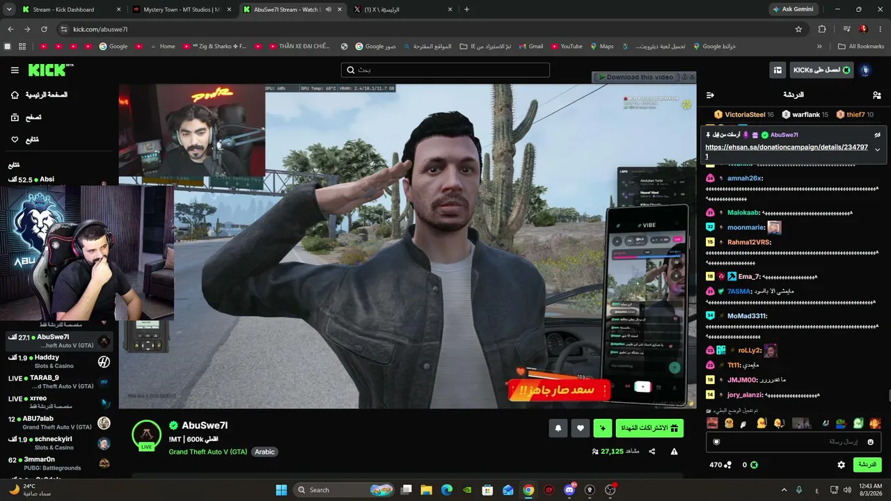The image size is (891, 501).
Task: Collapse the chat panel arrow icon
Action: tap(711, 95)
